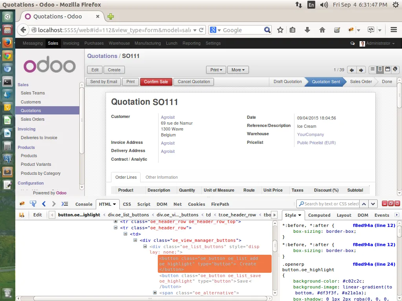Click Firebug toolbar icon in Firefox
Screen dimensions: 402x301
point(351,30)
